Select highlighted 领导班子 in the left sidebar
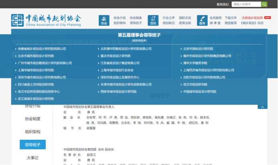The height and width of the screenshot is (165, 278). [32, 145]
